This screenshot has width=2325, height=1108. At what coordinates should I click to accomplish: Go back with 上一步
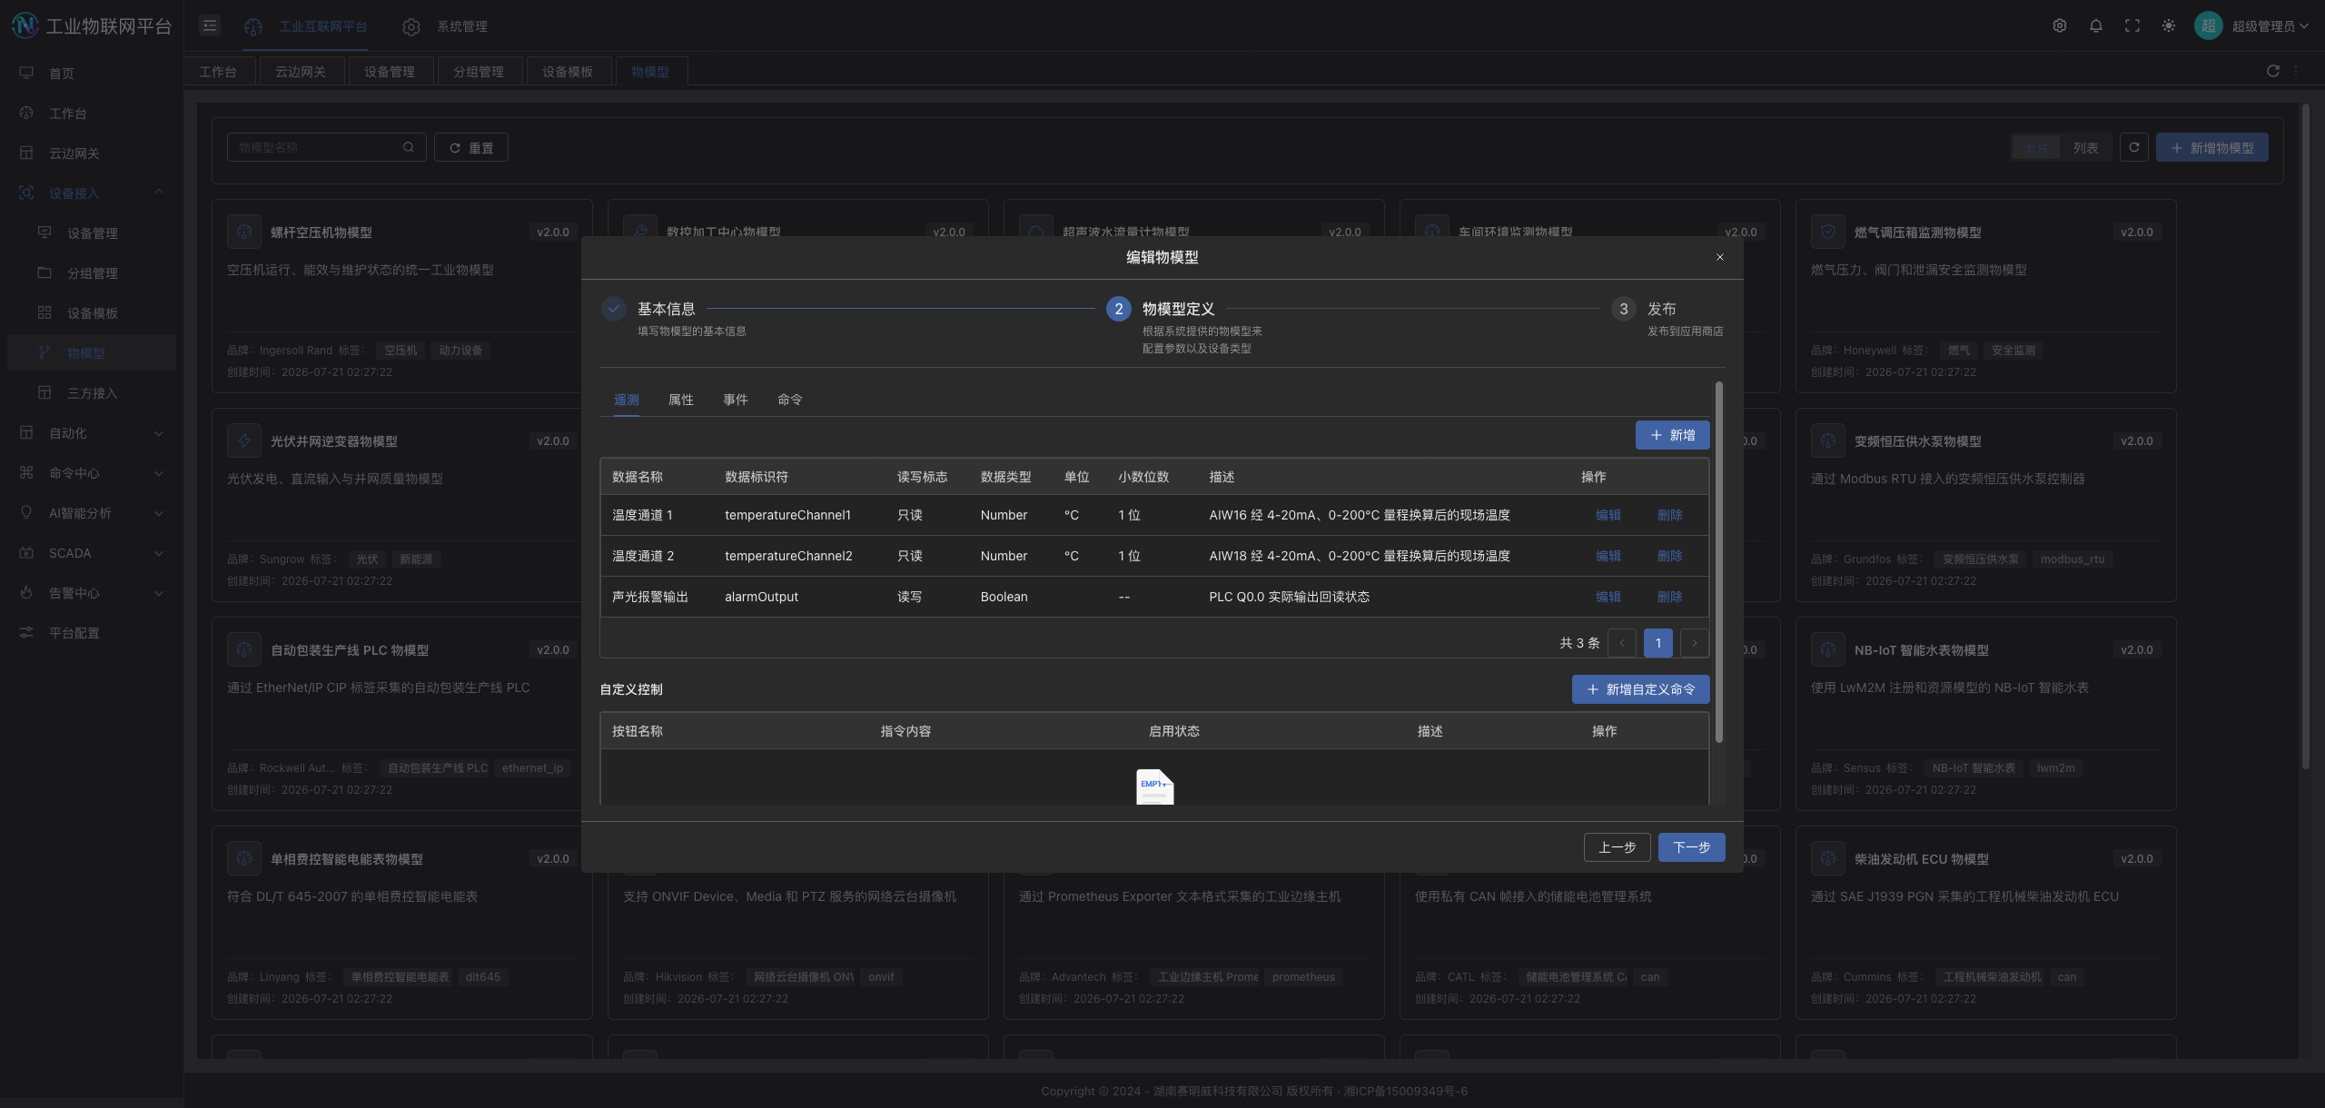coord(1617,847)
